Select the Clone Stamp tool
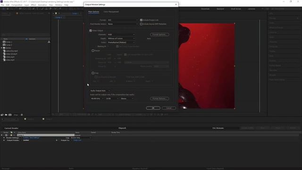The image size is (302, 170). click(46, 8)
